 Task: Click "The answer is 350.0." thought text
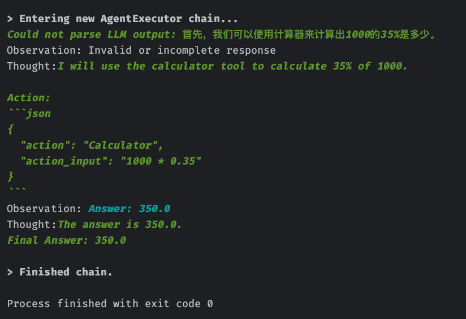point(120,225)
